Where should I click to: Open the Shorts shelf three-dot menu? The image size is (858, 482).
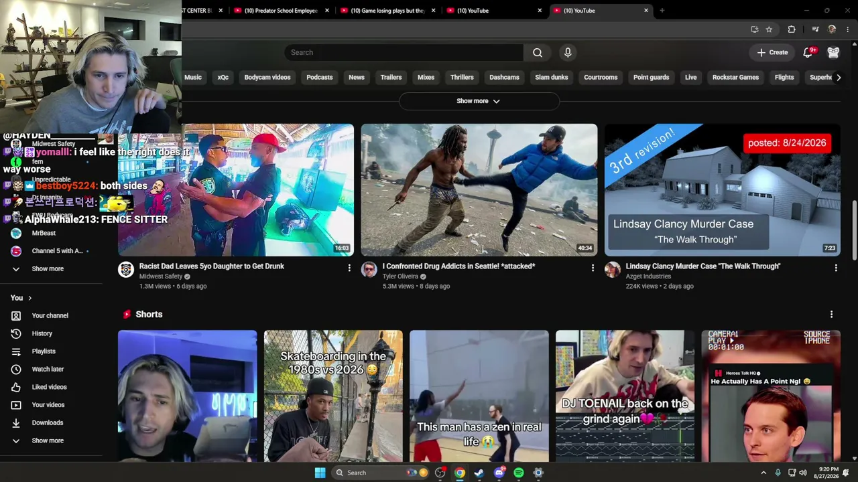pos(832,314)
